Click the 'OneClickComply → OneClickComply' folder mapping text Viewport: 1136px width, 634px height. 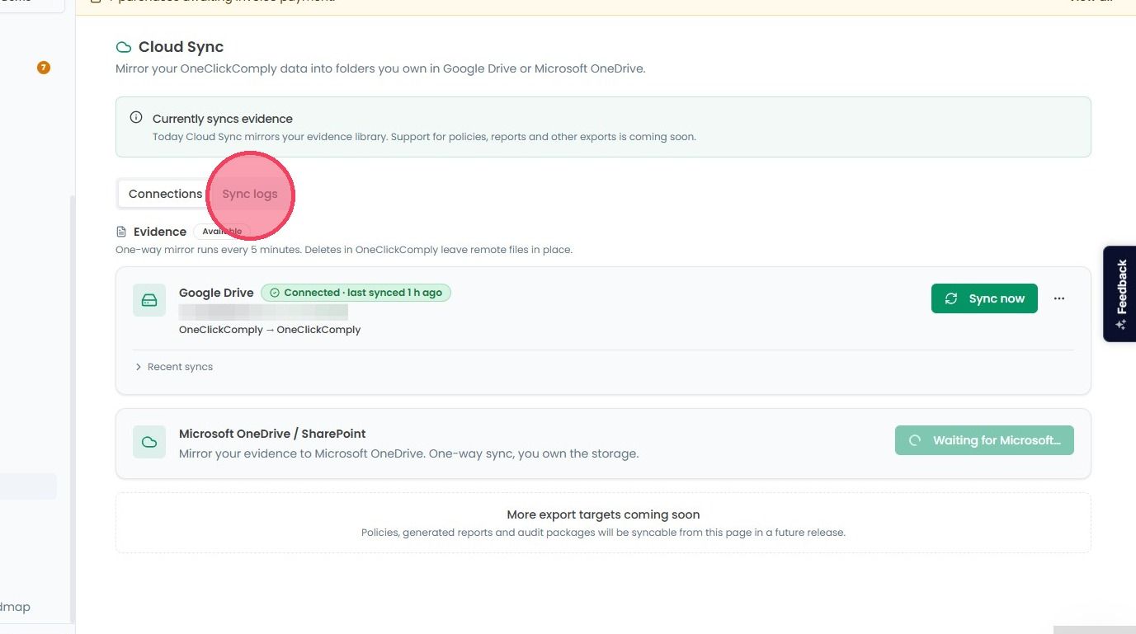(x=270, y=330)
